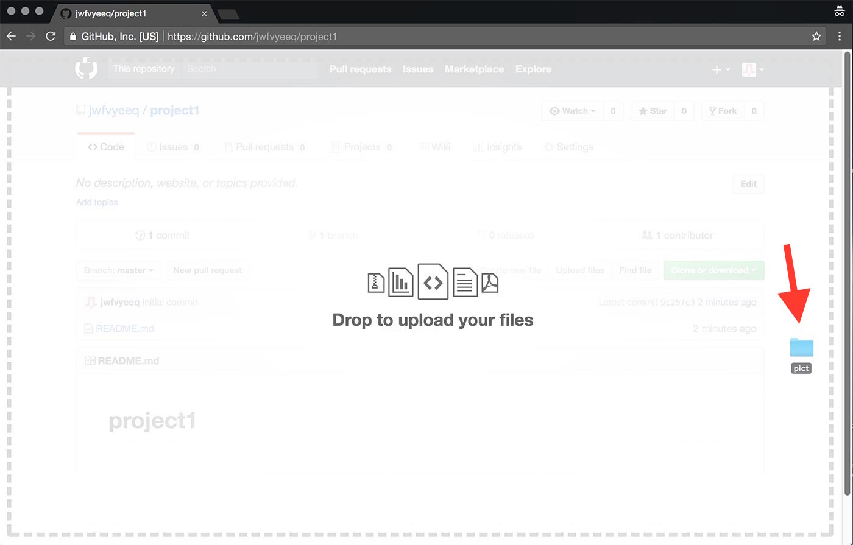Click the GitHub search field
This screenshot has height=545, width=853.
[250, 69]
